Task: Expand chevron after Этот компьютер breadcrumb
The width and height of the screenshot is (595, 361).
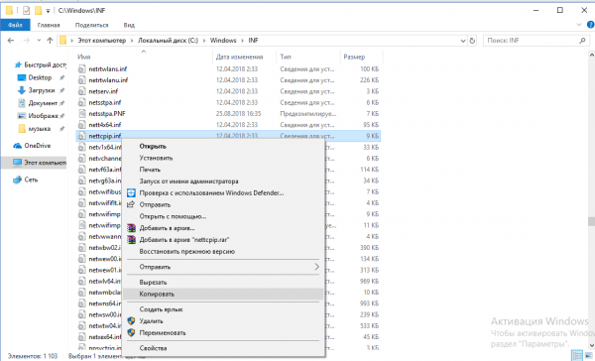Action: click(x=132, y=41)
